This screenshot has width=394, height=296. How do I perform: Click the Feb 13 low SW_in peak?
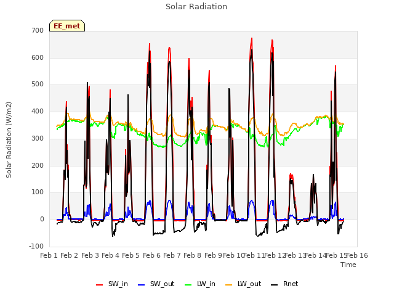point(291,174)
